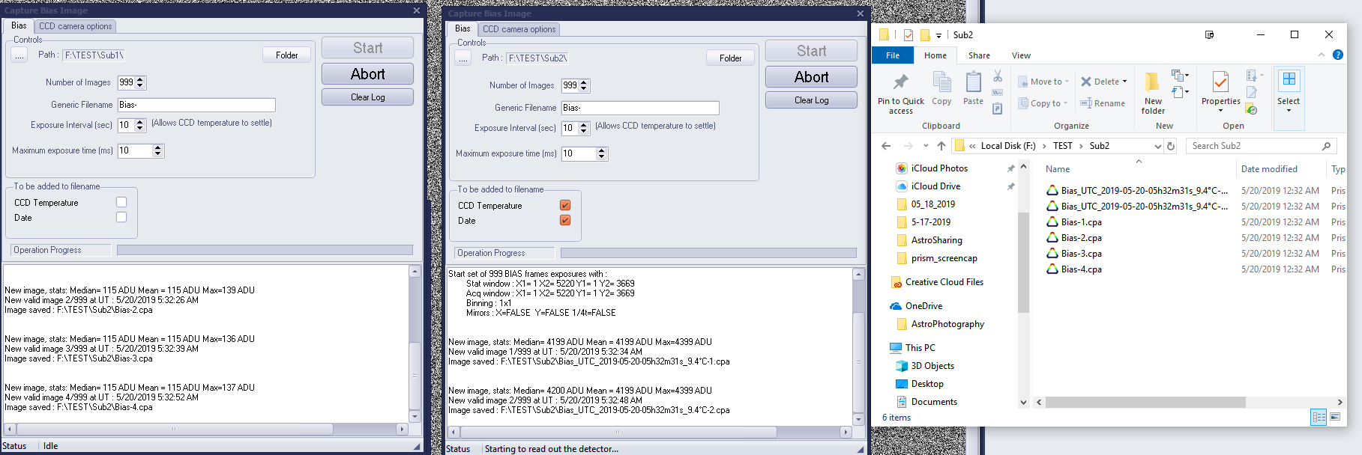Click the Generic Filename field for Sub1

pyautogui.click(x=196, y=105)
